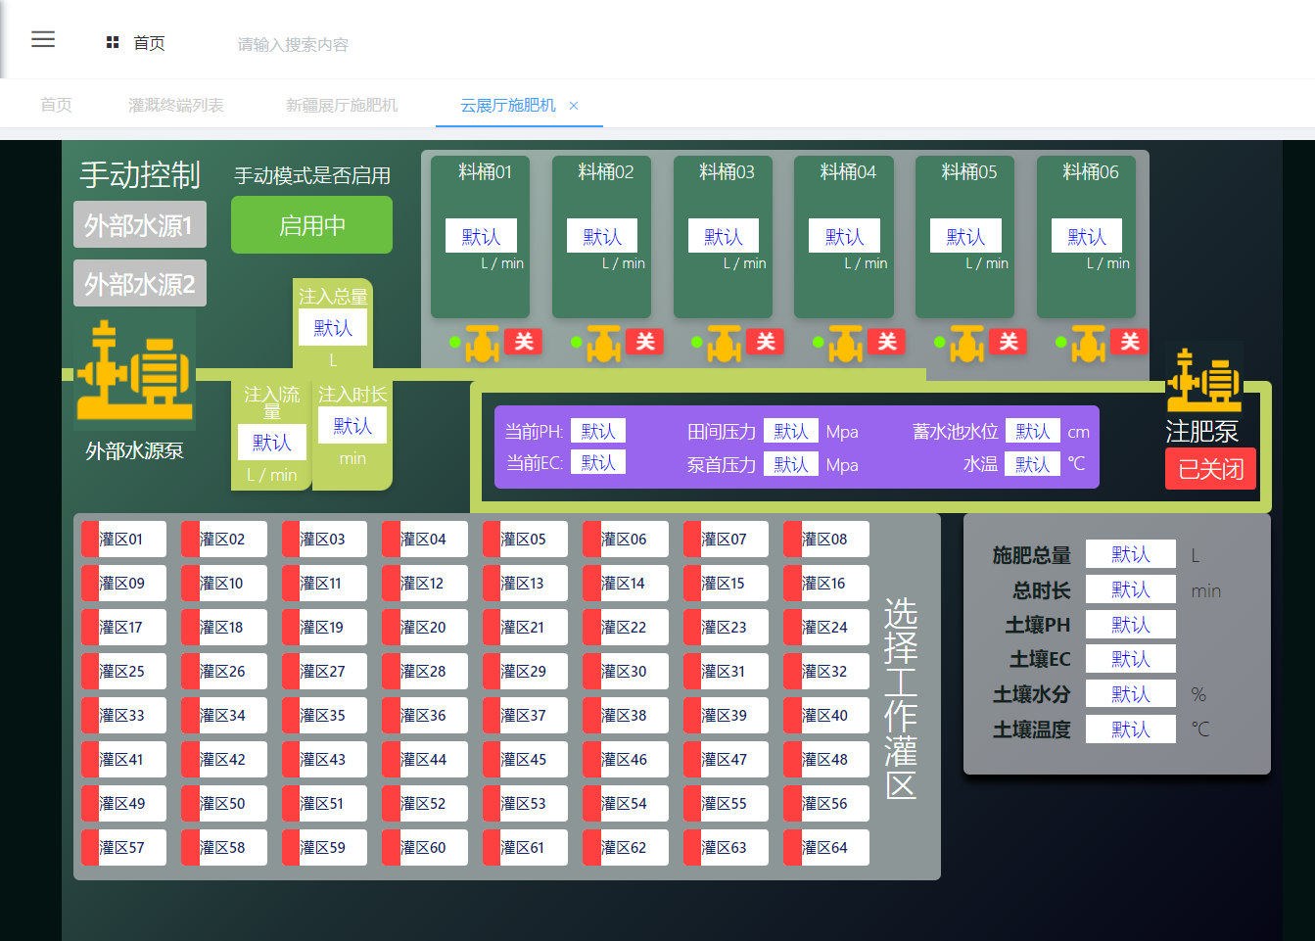Viewport: 1315px width, 941px height.
Task: Click the yellow valve icon under 料桶01
Action: click(483, 344)
